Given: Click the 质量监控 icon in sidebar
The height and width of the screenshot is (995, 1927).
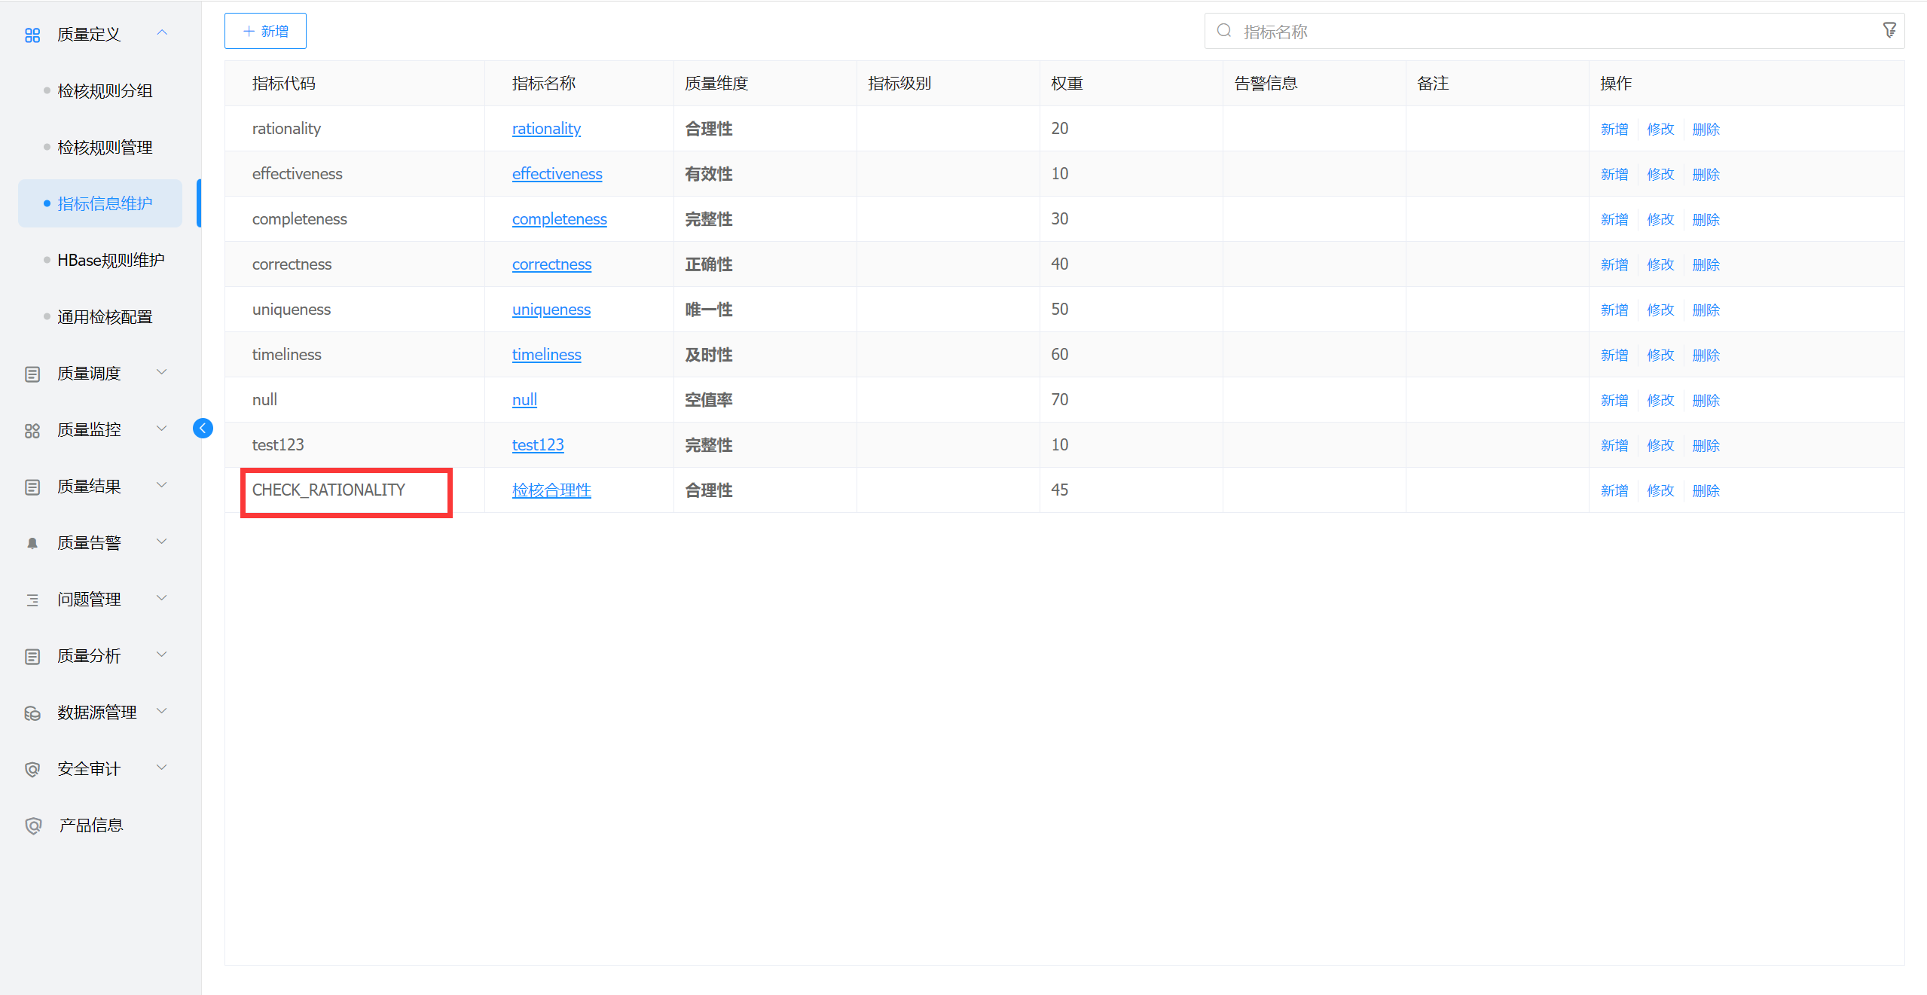Looking at the screenshot, I should pos(32,430).
